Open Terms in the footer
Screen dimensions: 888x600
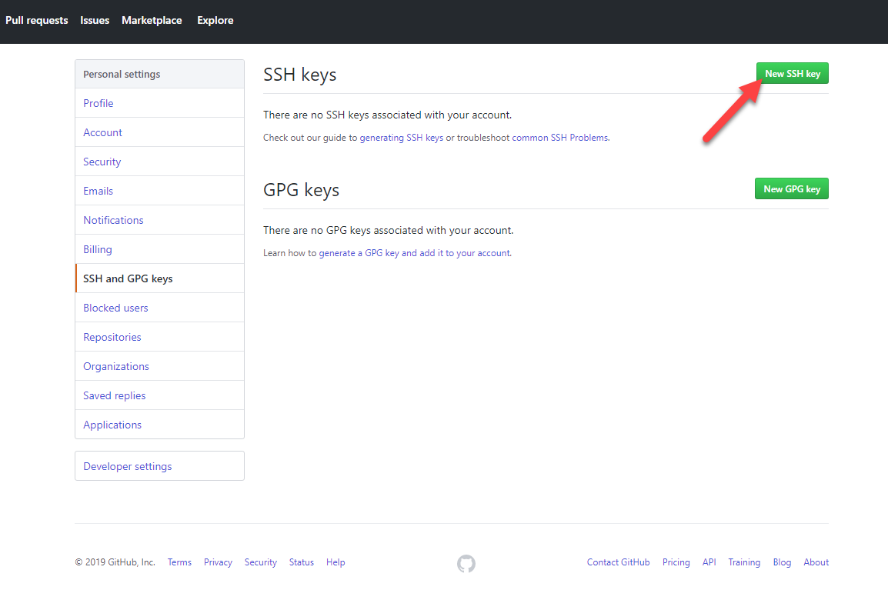[x=179, y=562]
